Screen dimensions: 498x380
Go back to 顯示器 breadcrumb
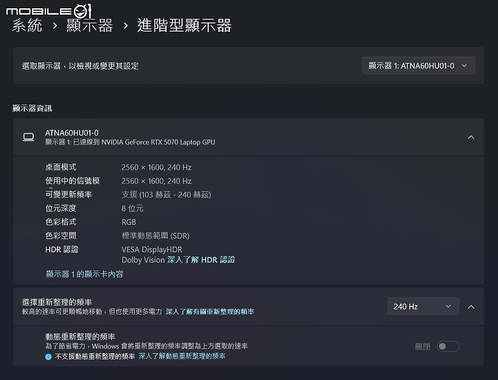tap(89, 26)
